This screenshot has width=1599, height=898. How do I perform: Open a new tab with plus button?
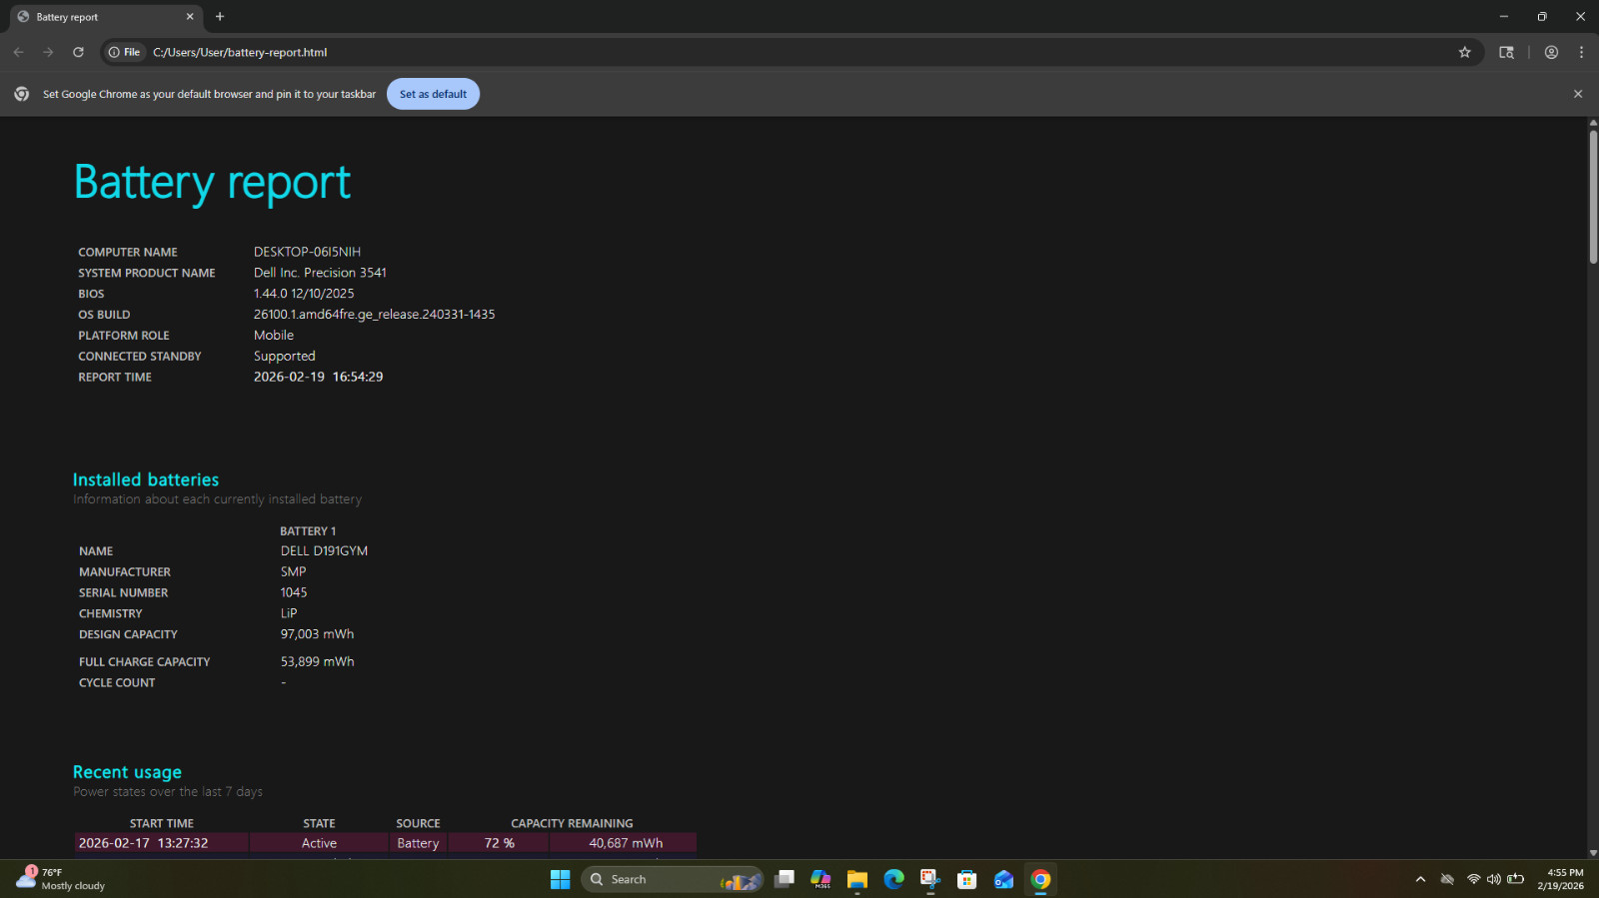220,16
